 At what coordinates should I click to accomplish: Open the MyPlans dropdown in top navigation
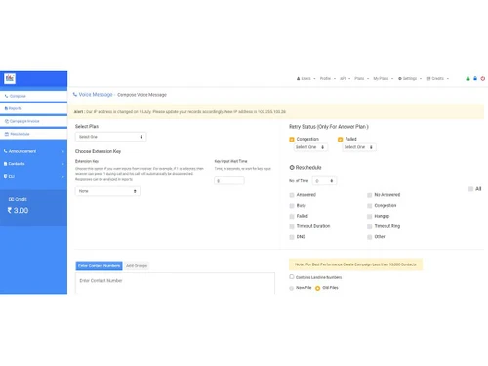click(384, 79)
